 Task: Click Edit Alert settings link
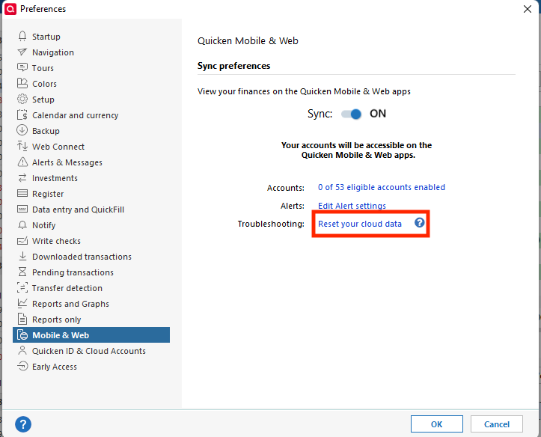[x=352, y=206]
